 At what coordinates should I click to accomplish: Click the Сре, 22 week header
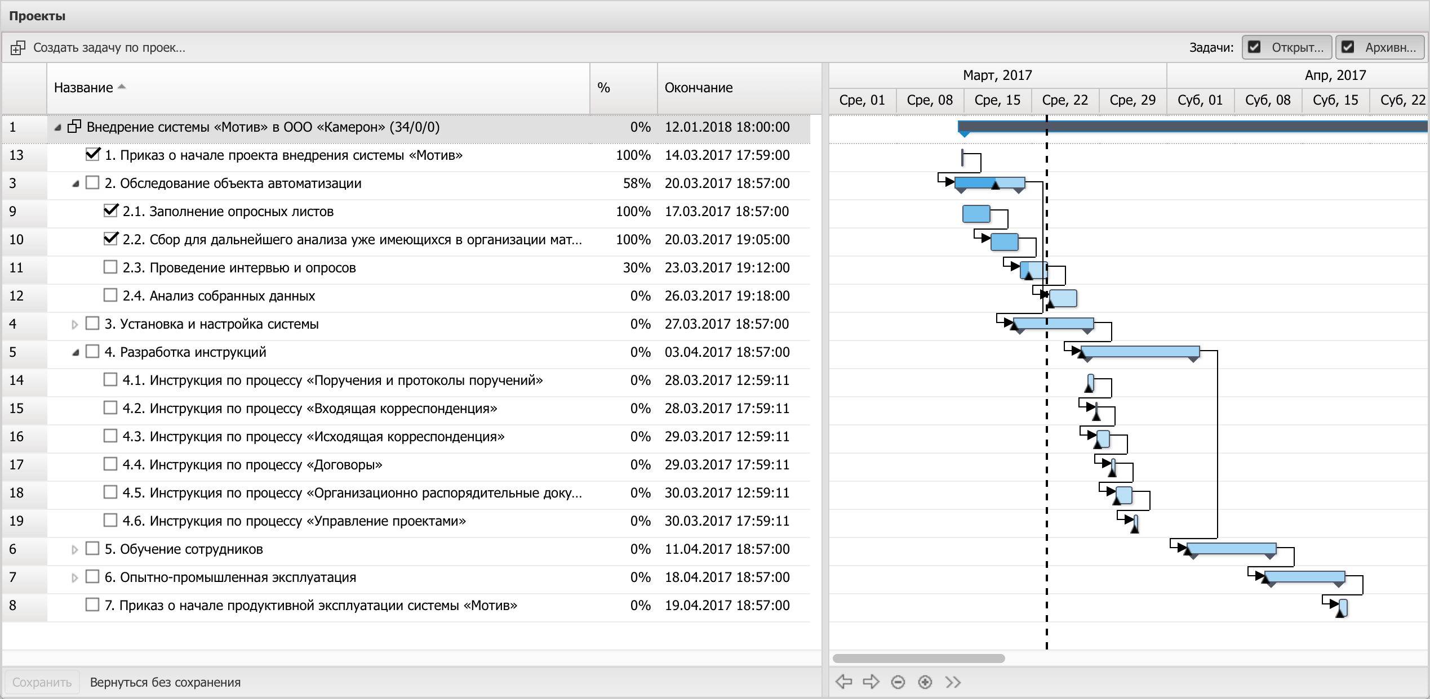click(x=1065, y=100)
